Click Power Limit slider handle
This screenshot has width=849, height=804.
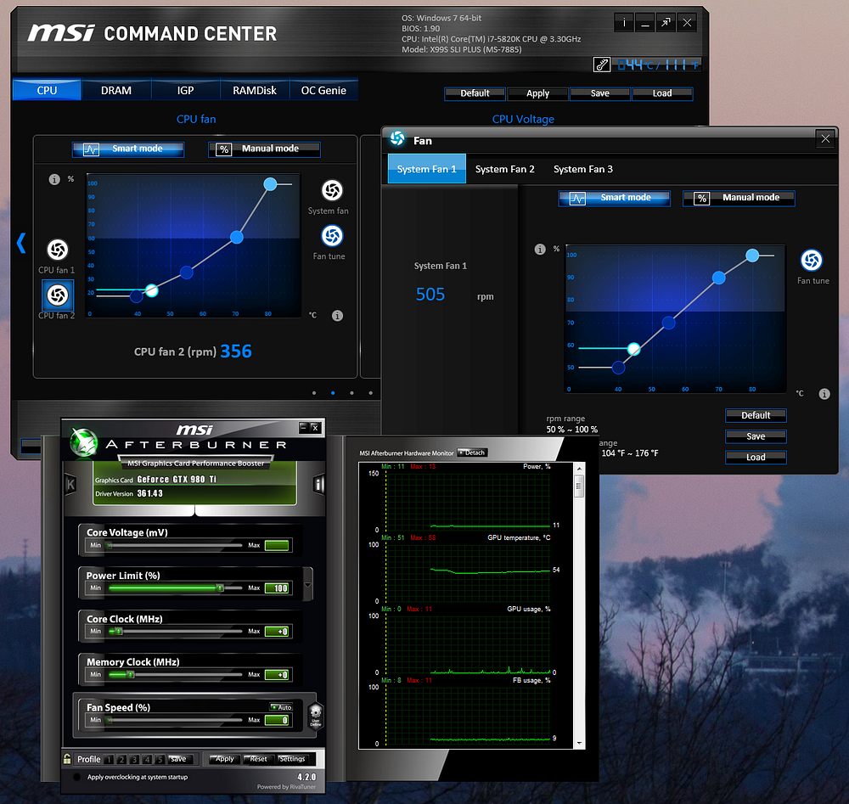coord(220,588)
